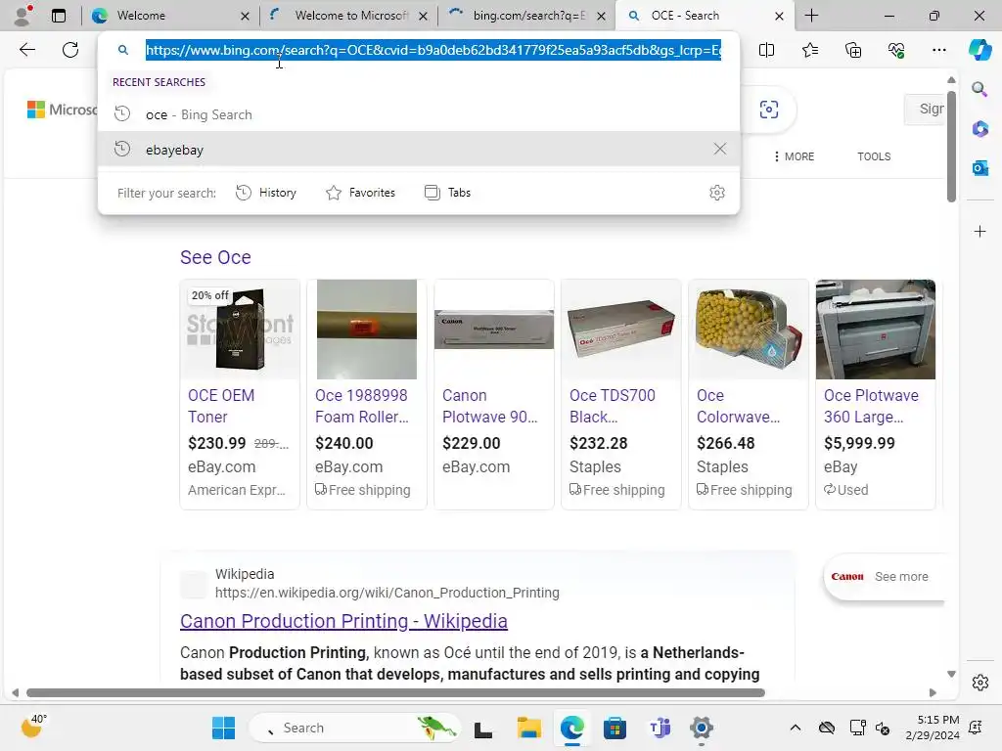Click the vertical page scrollbar thumb
This screenshot has width=1002, height=751.
coord(951,147)
